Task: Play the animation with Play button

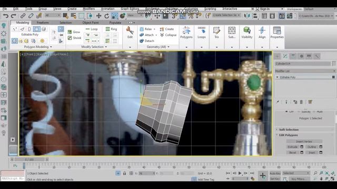Action: point(240,173)
